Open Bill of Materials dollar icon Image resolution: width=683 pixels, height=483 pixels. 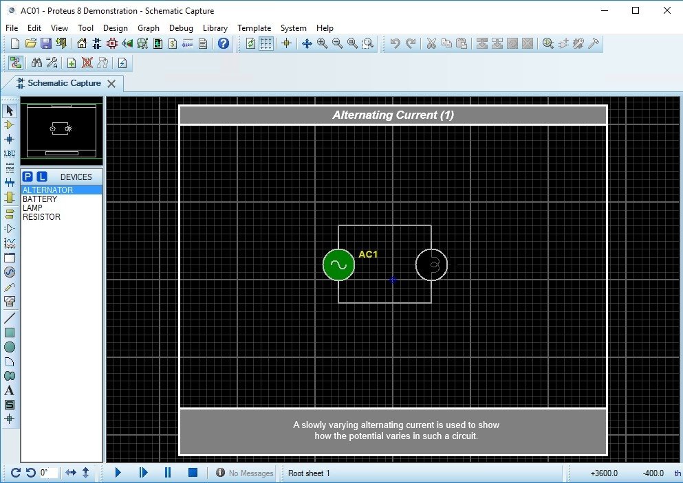(x=173, y=43)
